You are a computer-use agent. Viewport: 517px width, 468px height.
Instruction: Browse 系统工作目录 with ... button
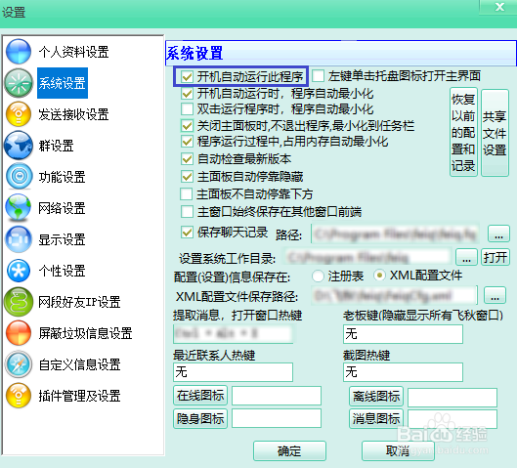pos(466,257)
